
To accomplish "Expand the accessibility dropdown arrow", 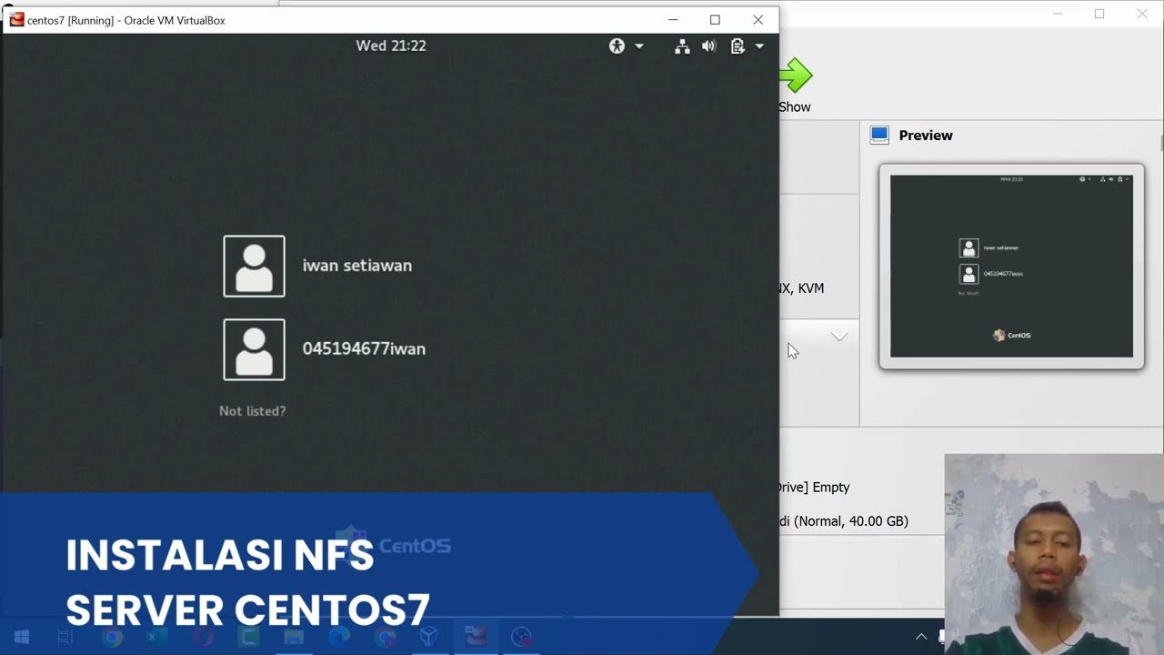I will pos(639,46).
